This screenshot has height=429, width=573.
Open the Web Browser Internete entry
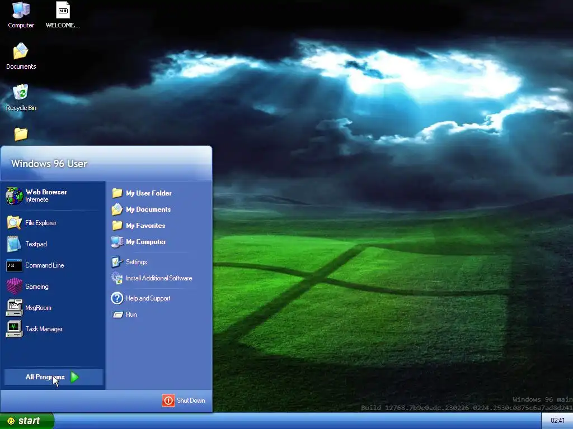point(54,196)
